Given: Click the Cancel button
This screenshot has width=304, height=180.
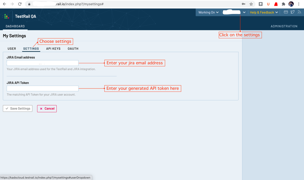Looking at the screenshot, I should [x=47, y=109].
